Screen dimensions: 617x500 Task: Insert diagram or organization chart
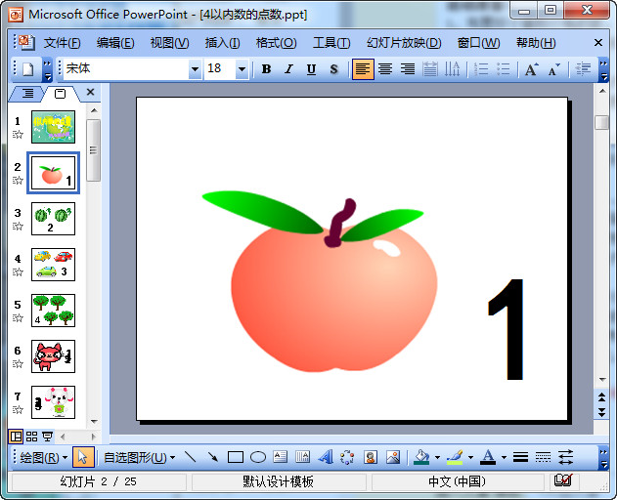tap(347, 457)
